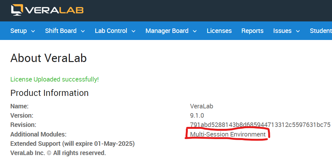
Task: Open the Shift Board menu
Action: (x=61, y=31)
